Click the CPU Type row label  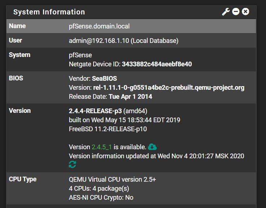coord(23,179)
